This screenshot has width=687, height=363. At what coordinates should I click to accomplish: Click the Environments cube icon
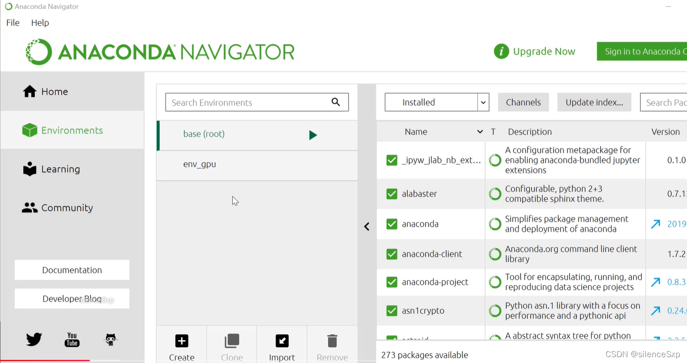click(x=30, y=130)
